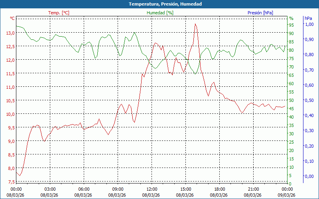
Task: Select the red Temp. [°C] legend label
Action: click(59, 13)
